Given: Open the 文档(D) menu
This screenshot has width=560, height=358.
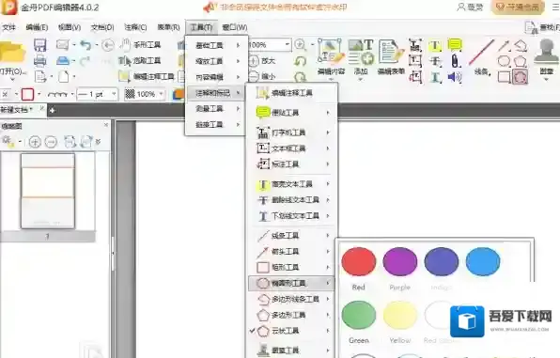Looking at the screenshot, I should pyautogui.click(x=102, y=27).
